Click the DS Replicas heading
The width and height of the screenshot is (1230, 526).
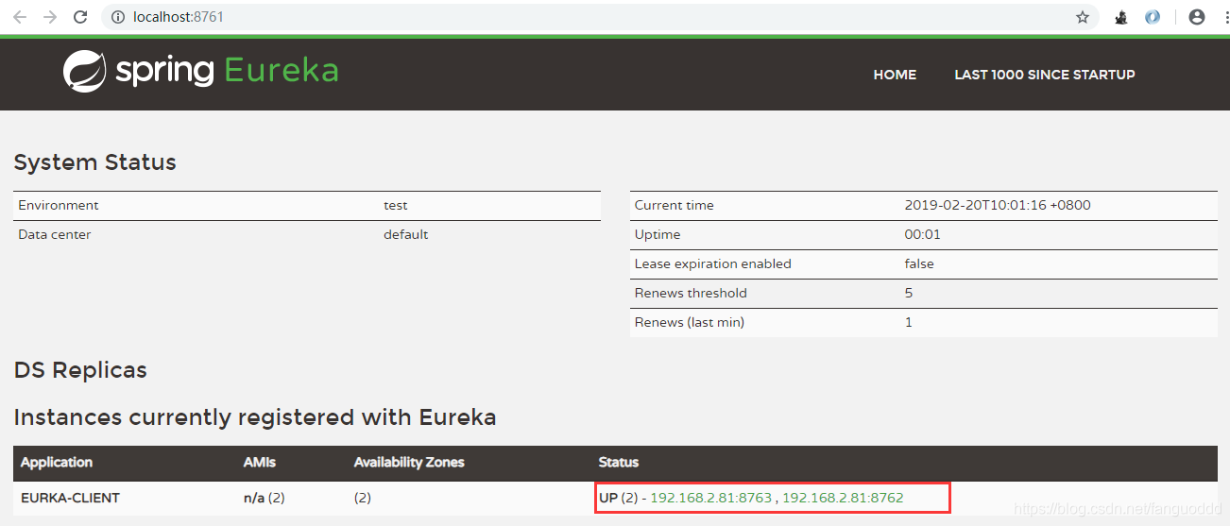click(x=80, y=370)
